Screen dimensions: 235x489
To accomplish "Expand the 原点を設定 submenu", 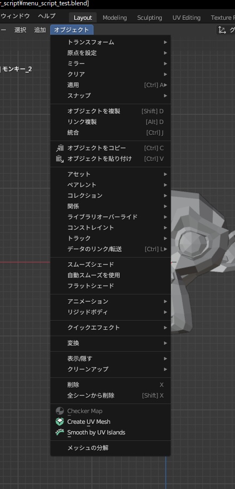I will (x=111, y=53).
